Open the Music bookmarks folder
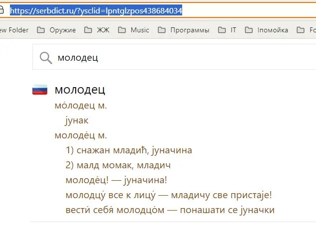 click(133, 30)
